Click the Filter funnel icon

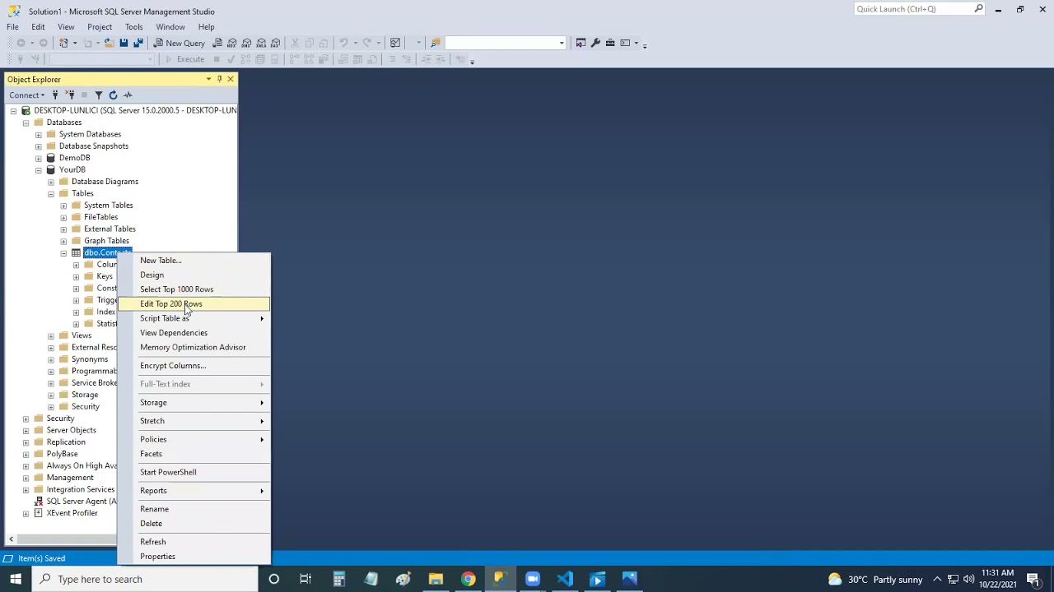tap(99, 95)
